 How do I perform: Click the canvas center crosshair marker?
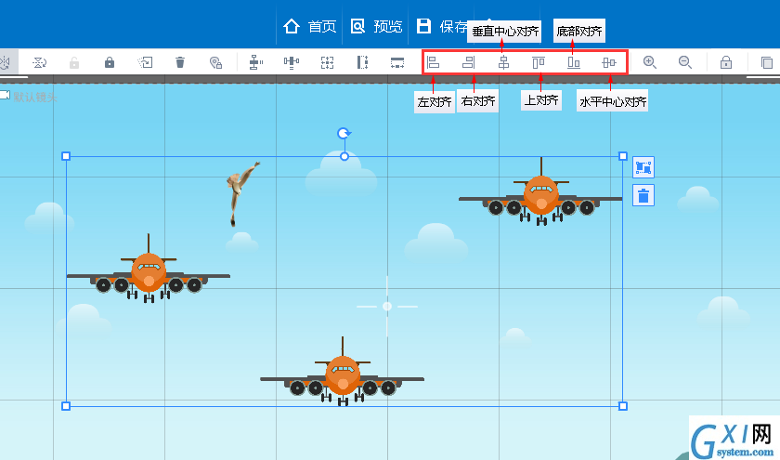click(387, 306)
